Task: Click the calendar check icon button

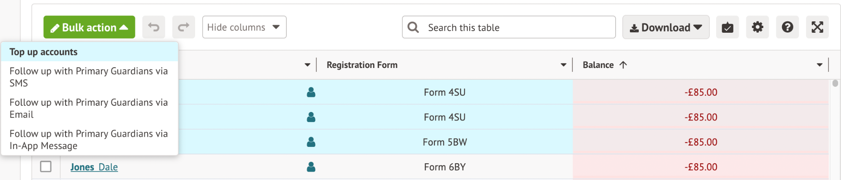Action: [x=727, y=27]
